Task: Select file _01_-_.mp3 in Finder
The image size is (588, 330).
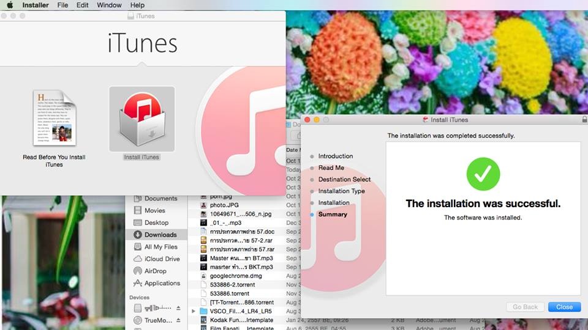Action: coord(226,222)
